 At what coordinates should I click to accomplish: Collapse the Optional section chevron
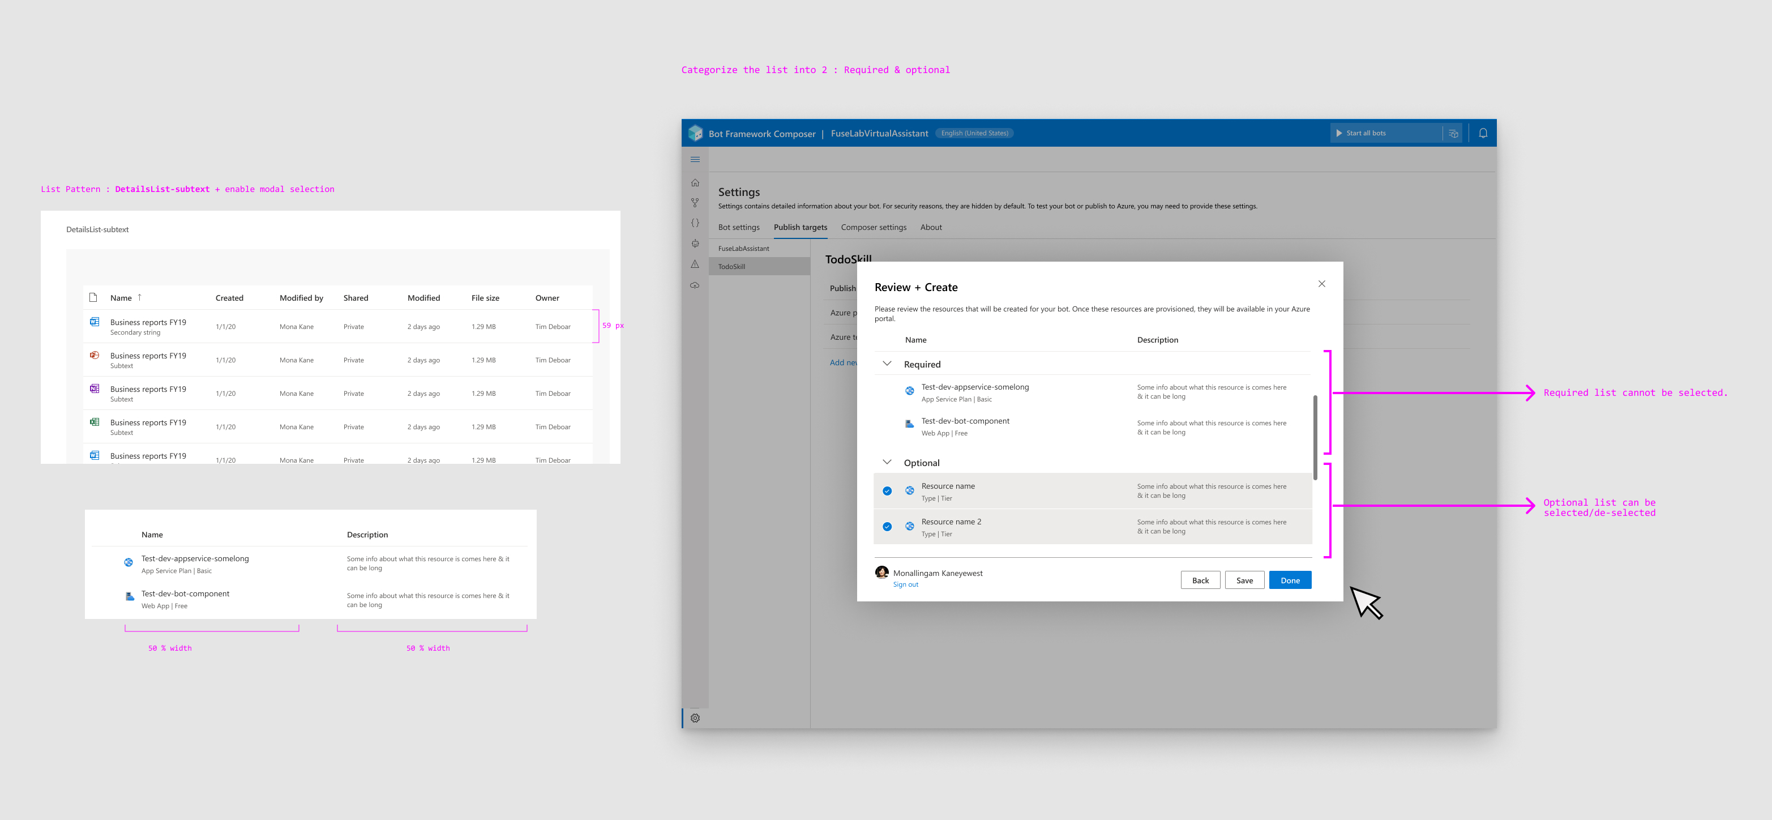coord(887,462)
